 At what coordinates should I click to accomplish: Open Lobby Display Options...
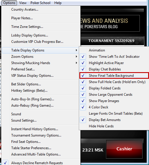pyautogui.click(x=41, y=35)
